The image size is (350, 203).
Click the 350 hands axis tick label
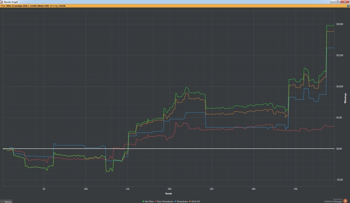[295, 189]
